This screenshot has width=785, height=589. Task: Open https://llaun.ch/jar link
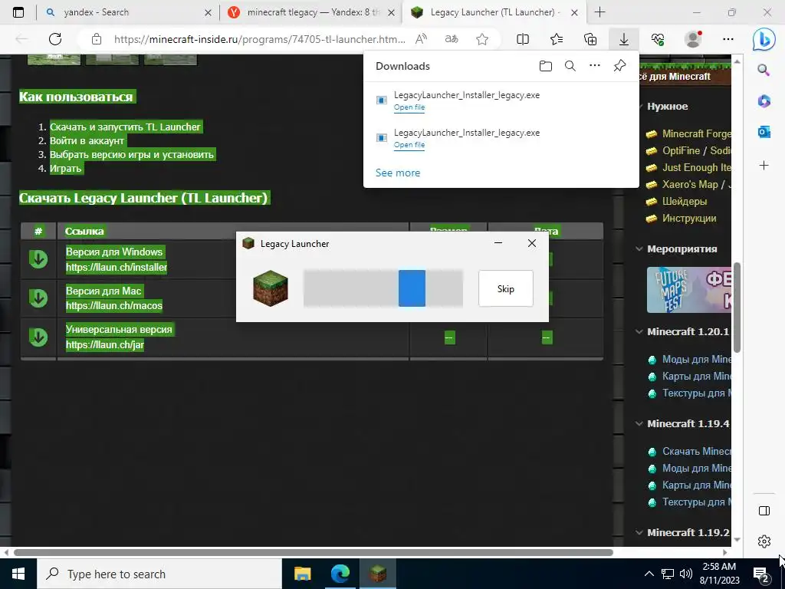pos(104,344)
